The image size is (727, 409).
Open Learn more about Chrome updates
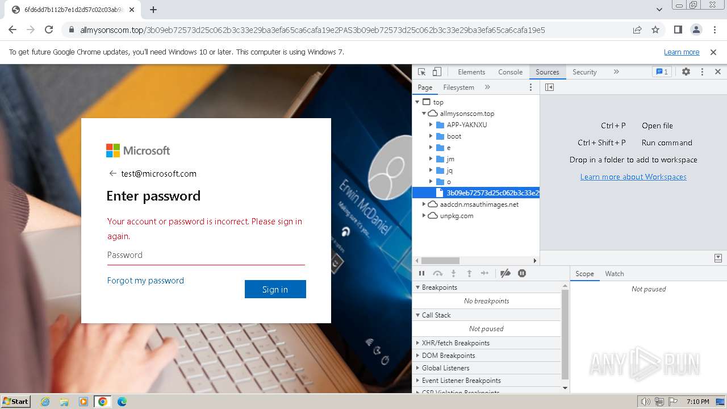(682, 52)
